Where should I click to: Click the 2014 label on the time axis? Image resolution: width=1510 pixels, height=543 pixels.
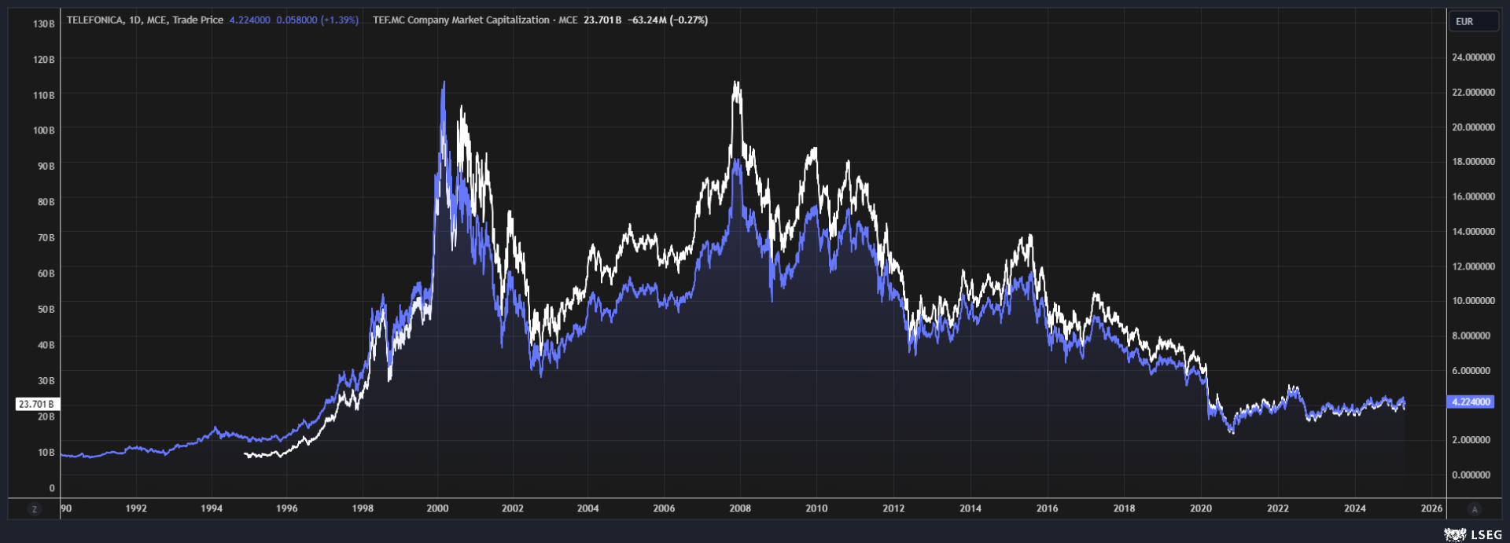[970, 508]
